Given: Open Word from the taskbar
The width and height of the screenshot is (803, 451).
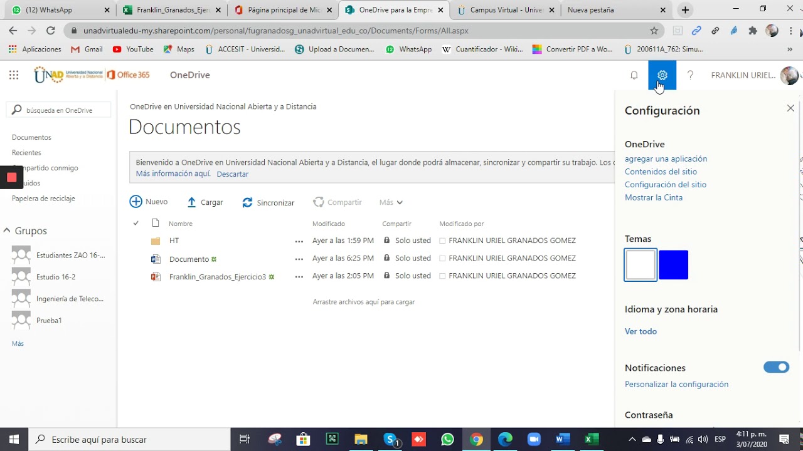Looking at the screenshot, I should [562, 439].
